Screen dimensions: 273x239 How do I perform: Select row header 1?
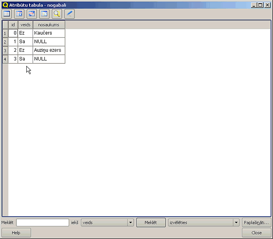5,33
